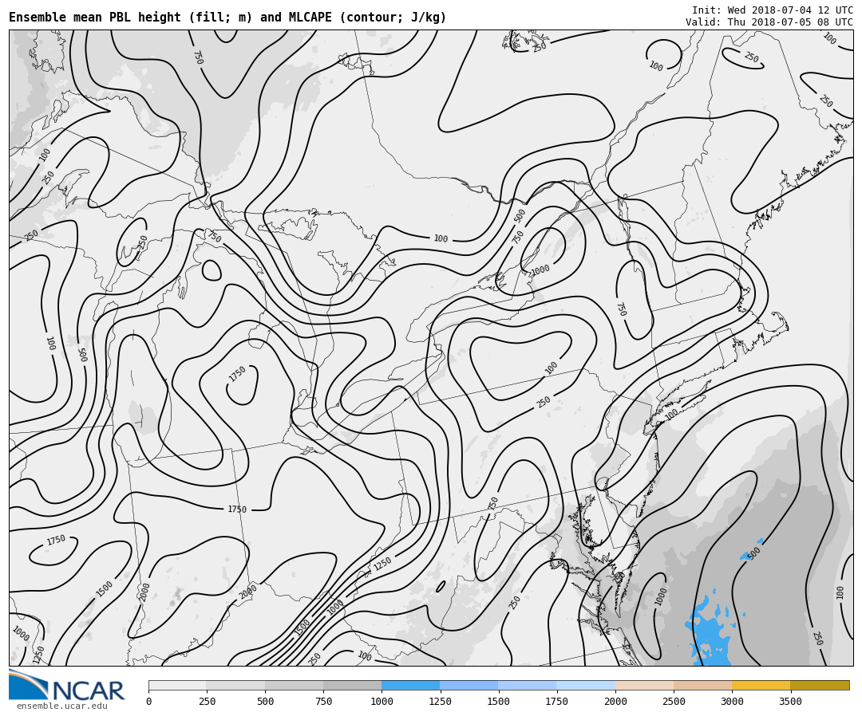The image size is (862, 716).
Task: Pick the 1750–2000 palest blue colorbar swatch
Action: (x=586, y=685)
